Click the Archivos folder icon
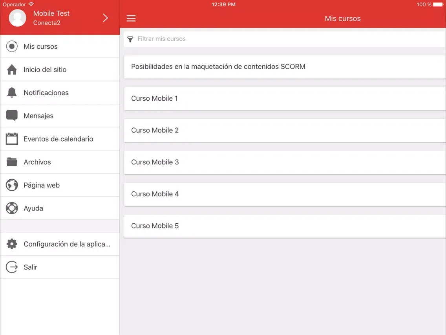The width and height of the screenshot is (446, 335). pos(12,162)
